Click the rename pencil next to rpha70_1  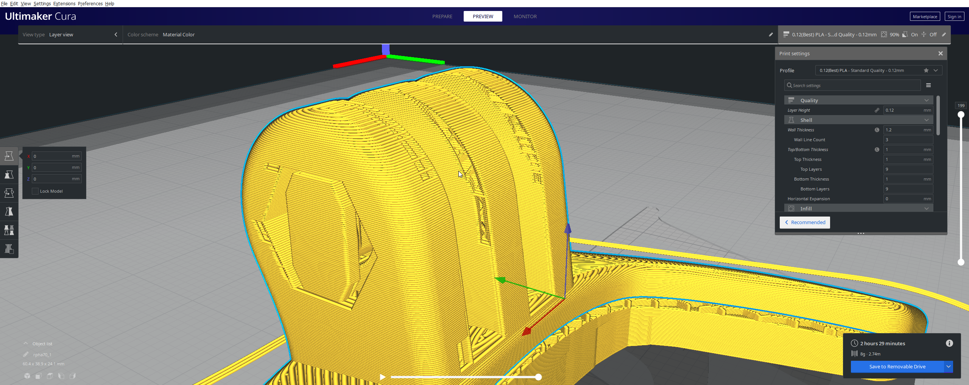click(x=26, y=354)
